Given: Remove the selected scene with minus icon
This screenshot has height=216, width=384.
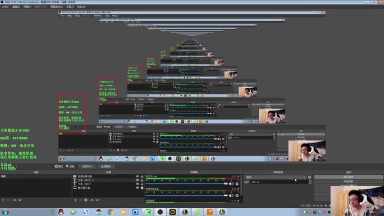Looking at the screenshot, I should (x=8, y=200).
